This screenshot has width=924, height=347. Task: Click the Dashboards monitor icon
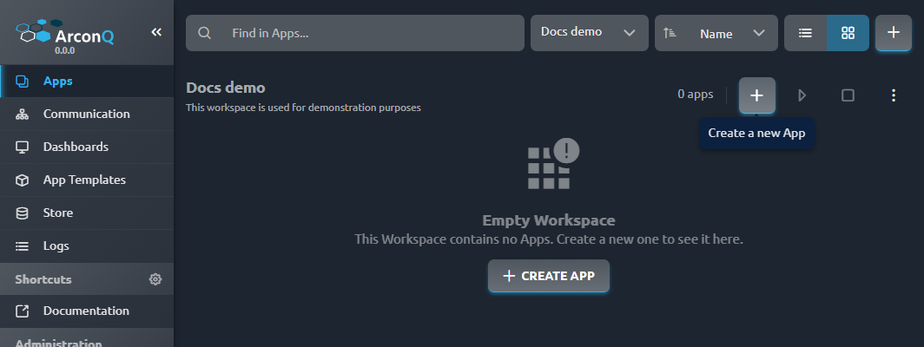22,147
